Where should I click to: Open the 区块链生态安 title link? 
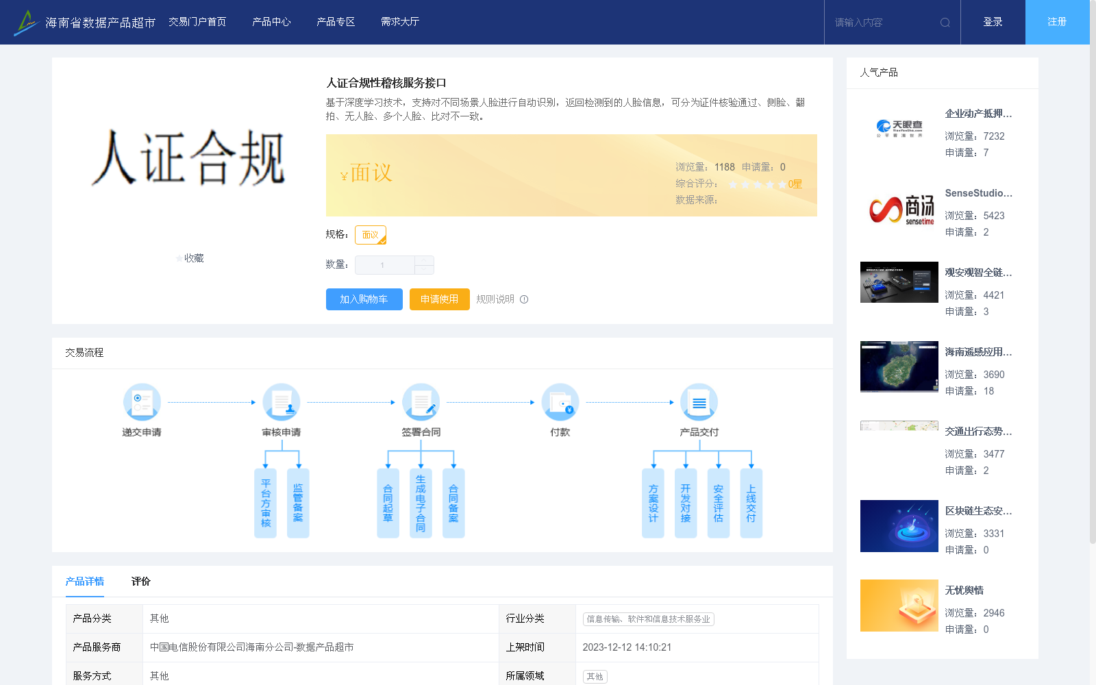(978, 511)
